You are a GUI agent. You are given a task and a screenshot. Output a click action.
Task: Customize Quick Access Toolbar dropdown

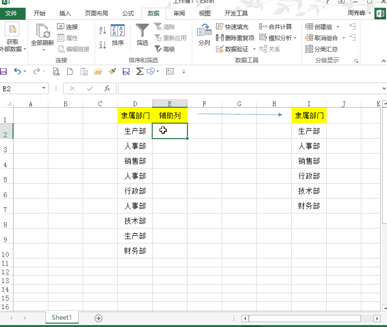pos(184,72)
